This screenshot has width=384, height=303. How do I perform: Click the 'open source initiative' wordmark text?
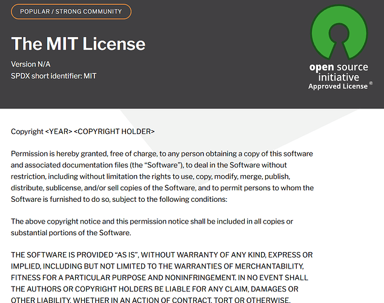tap(339, 72)
